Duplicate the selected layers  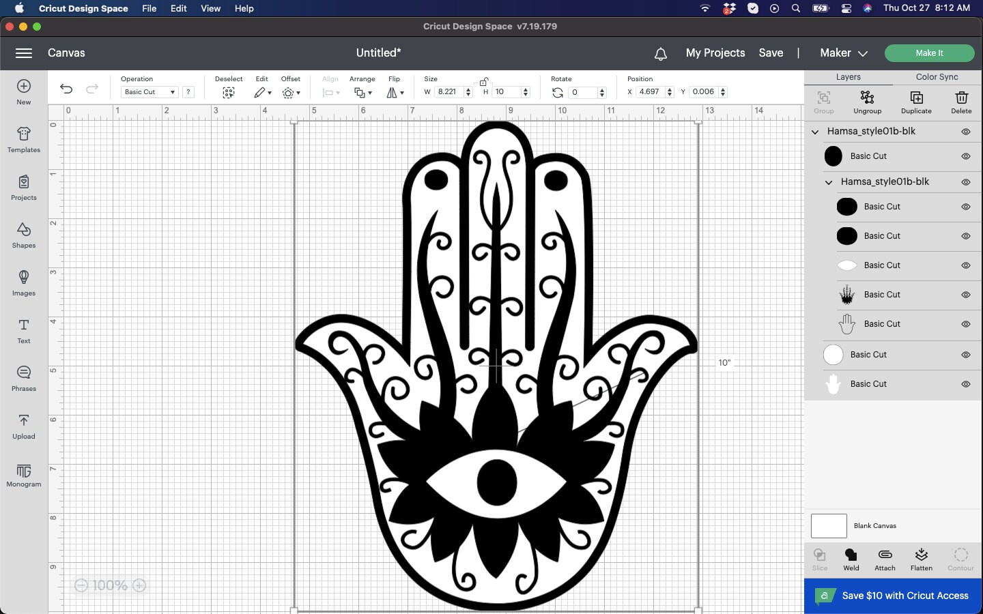(915, 102)
